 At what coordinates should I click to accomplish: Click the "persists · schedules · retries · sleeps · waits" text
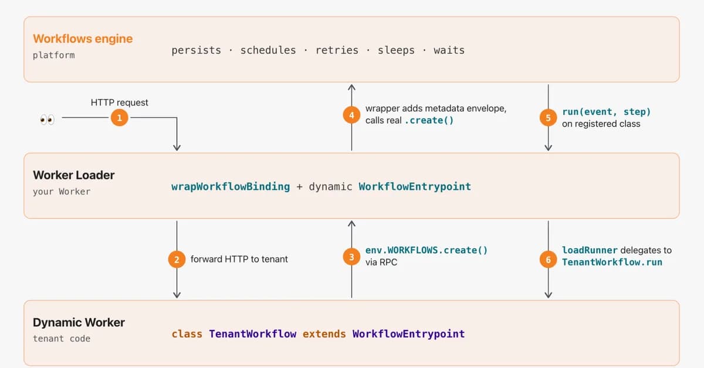coord(318,50)
